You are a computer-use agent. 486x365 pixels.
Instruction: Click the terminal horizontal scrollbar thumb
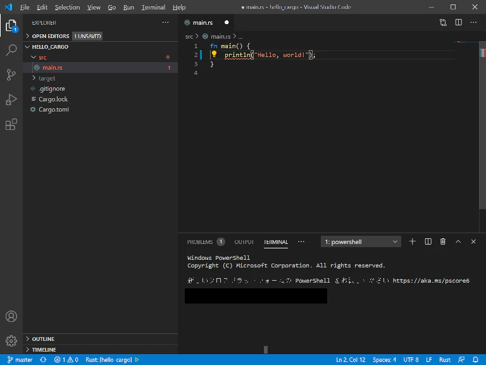[x=266, y=350]
